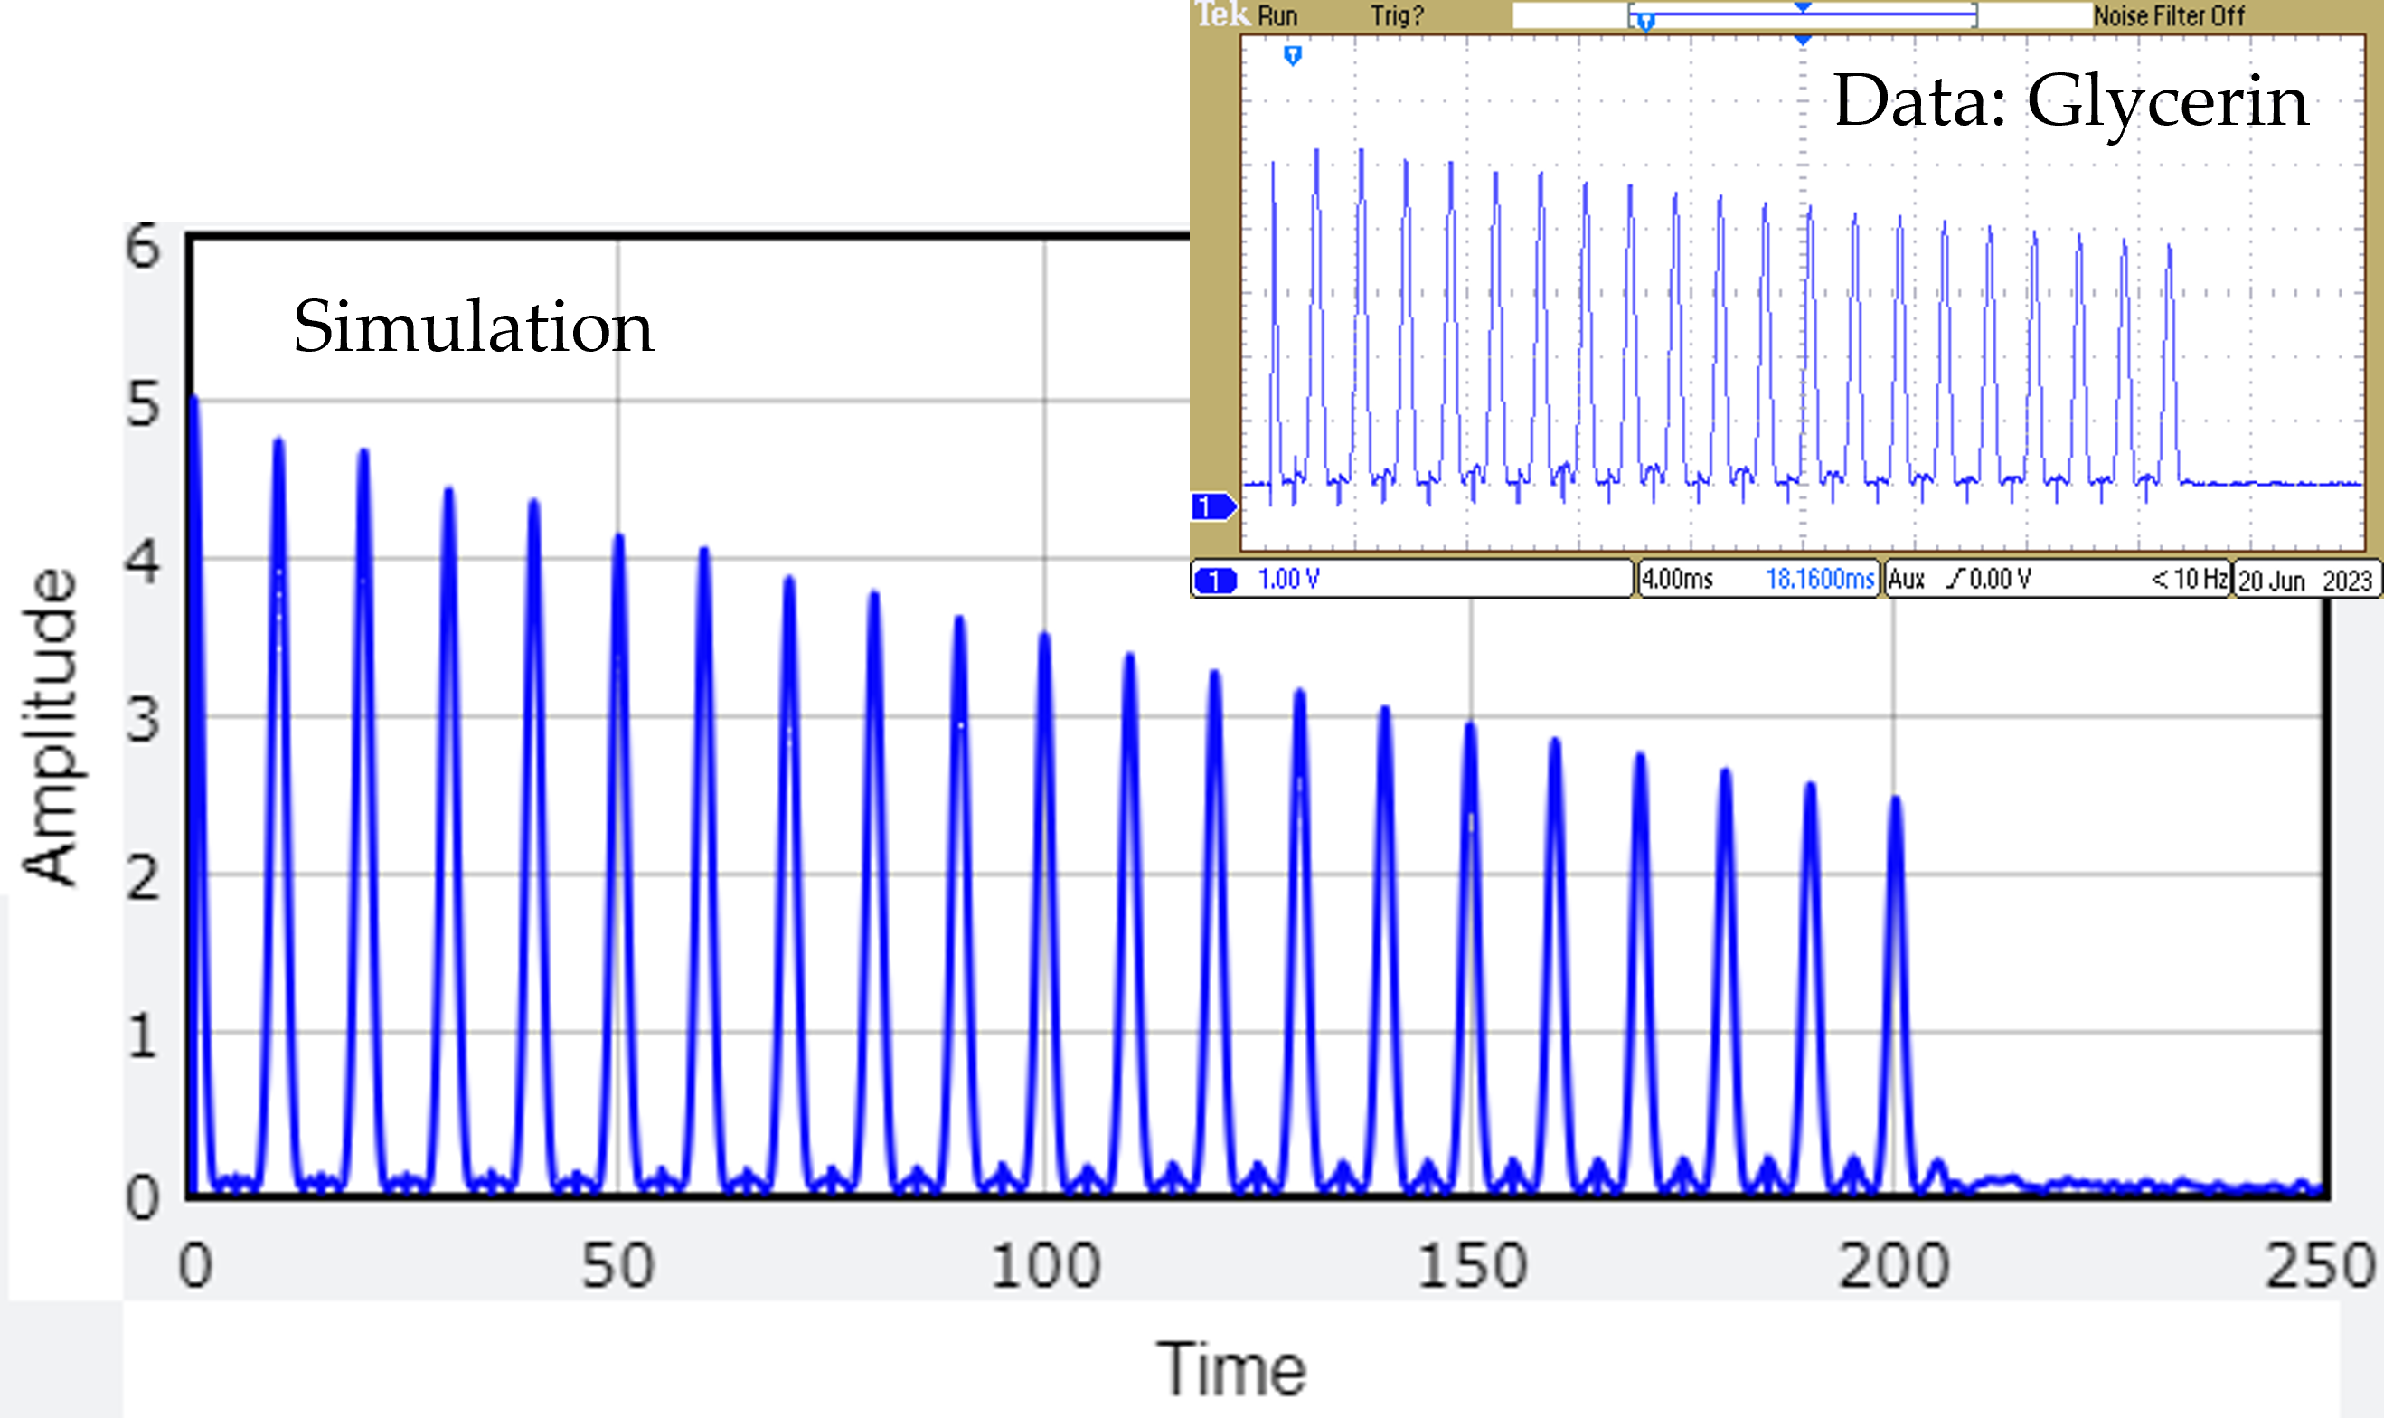Click the channel 1 ground marker arrow
The height and width of the screenshot is (1418, 2384).
coord(1213,506)
